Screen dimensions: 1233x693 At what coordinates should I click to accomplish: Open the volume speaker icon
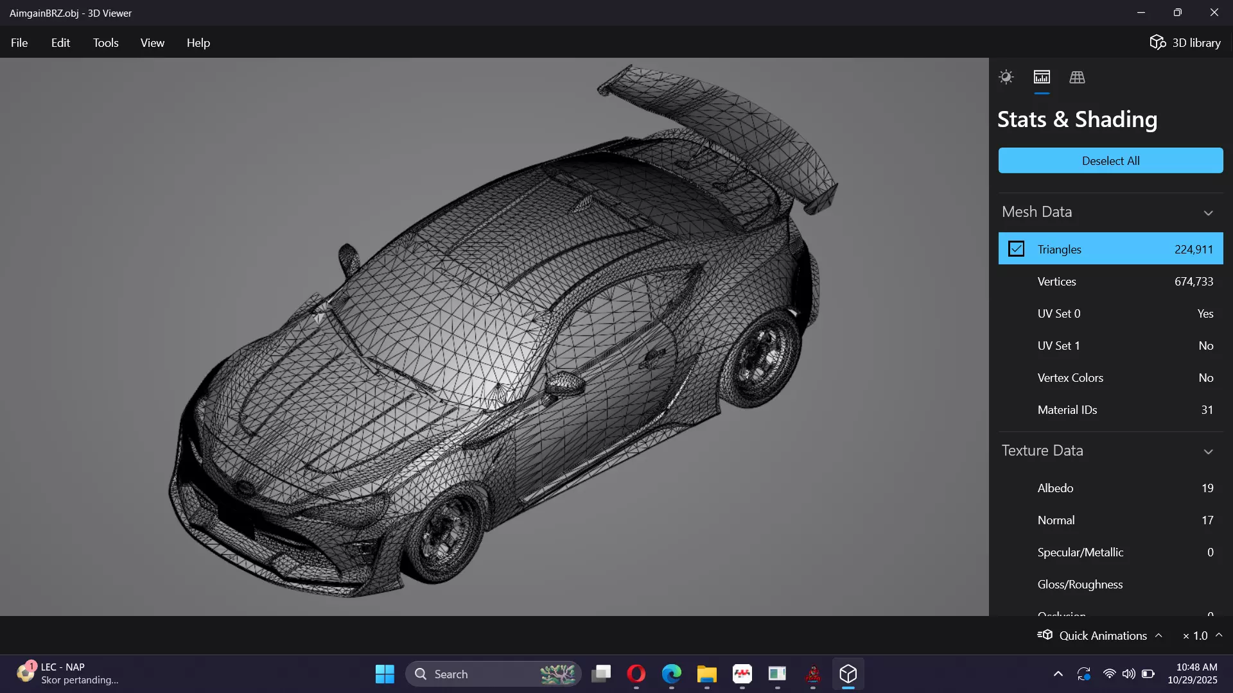pyautogui.click(x=1128, y=674)
